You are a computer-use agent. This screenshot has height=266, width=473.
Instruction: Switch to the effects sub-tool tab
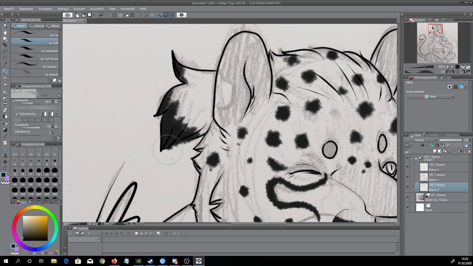click(53, 26)
